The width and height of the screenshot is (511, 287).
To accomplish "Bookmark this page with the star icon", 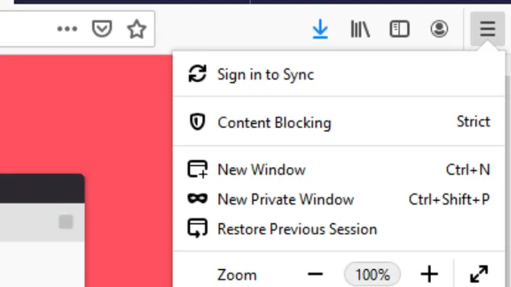I will click(136, 29).
